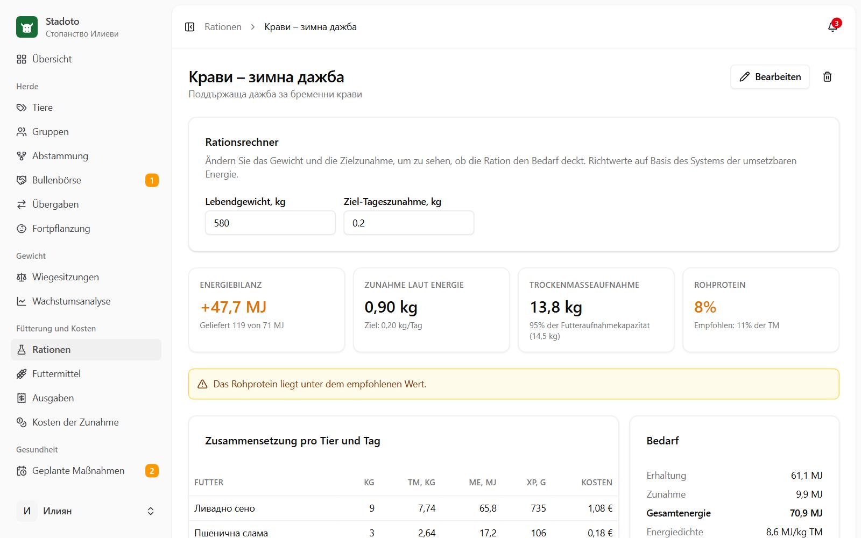Open notifications via the bell icon
Image resolution: width=861 pixels, height=538 pixels.
tap(832, 27)
